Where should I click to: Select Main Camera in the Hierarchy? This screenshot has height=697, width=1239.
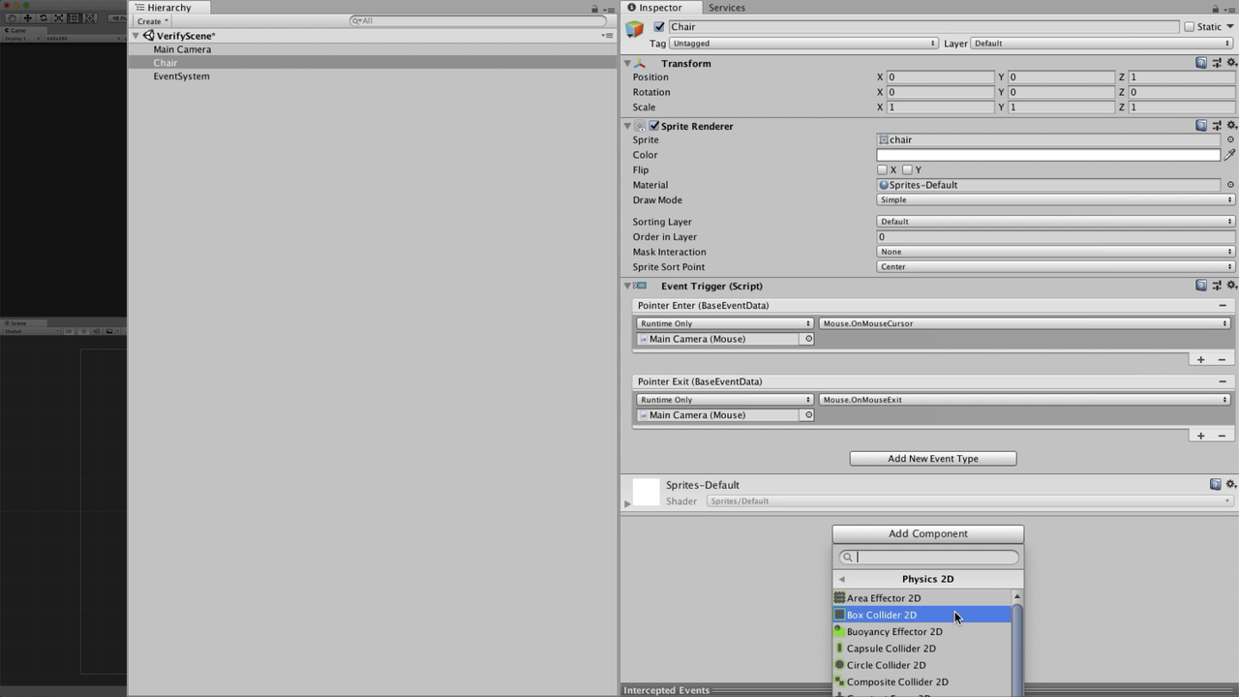182,49
